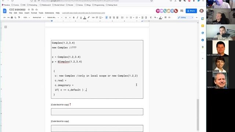The image size is (235, 132).
Task: Click the Redo icon
Action: [x=8, y=18]
